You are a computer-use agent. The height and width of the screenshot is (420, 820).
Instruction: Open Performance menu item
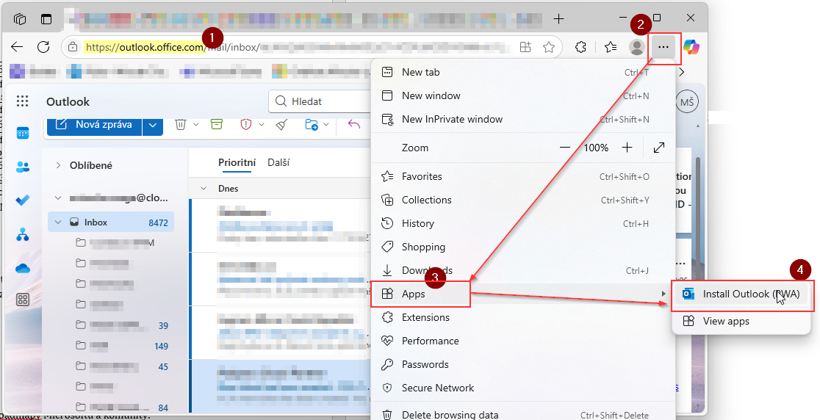pyautogui.click(x=525, y=341)
